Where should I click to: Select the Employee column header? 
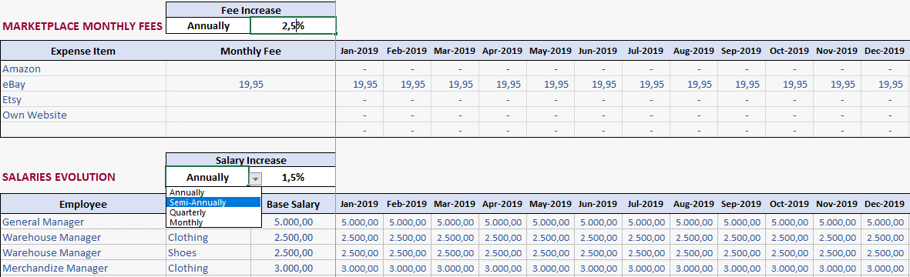83,204
